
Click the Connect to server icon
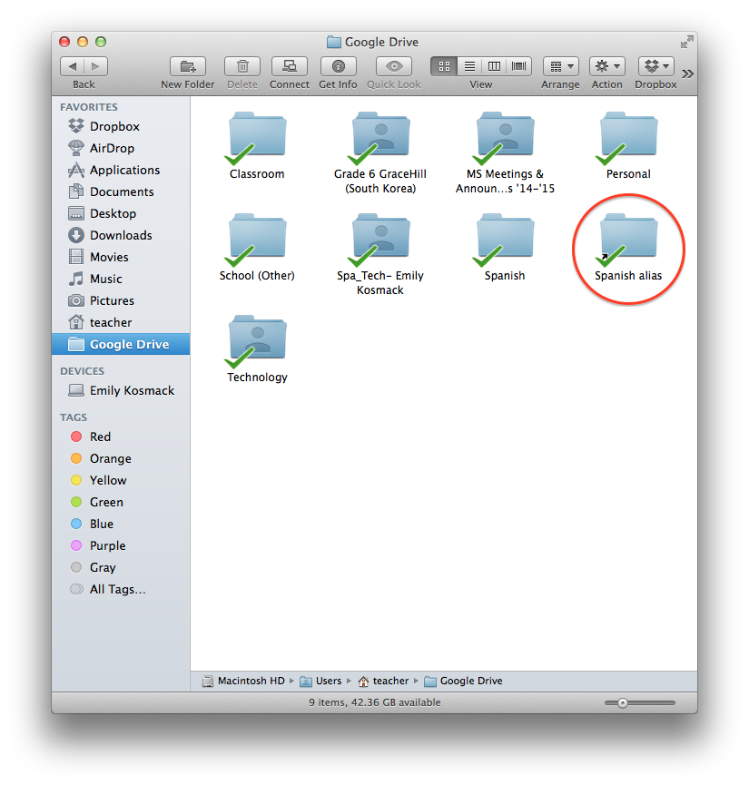coord(289,66)
